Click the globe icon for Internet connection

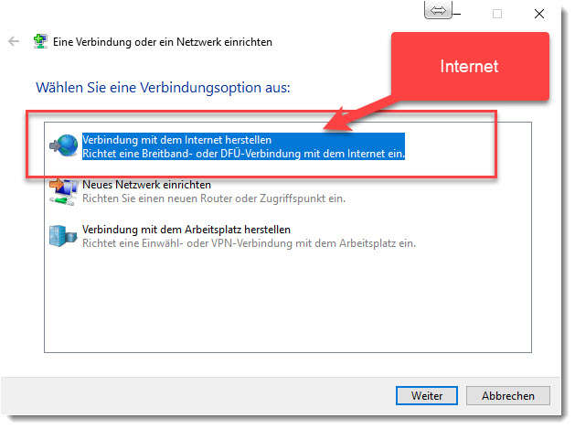pos(64,145)
